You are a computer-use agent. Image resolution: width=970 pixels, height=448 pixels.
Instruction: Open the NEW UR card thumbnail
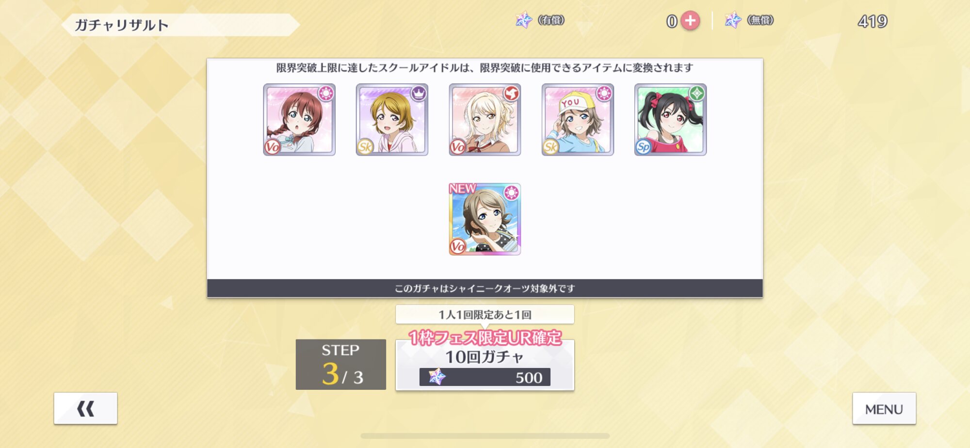coord(485,219)
